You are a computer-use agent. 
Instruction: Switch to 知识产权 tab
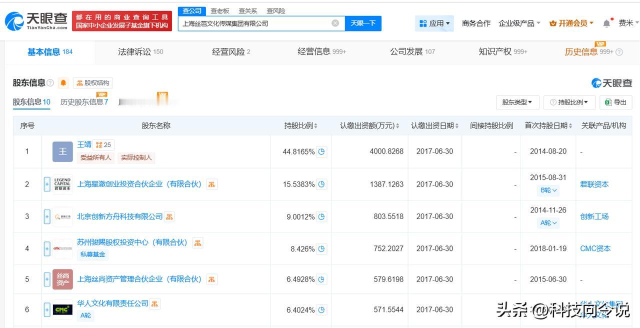tap(503, 52)
